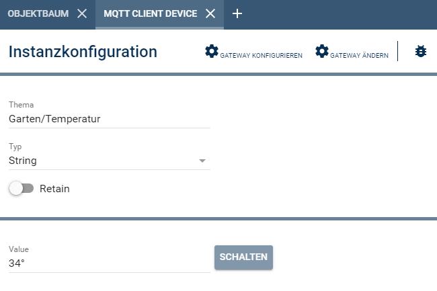
Task: Click into the Value field showing 34°
Action: (x=109, y=263)
